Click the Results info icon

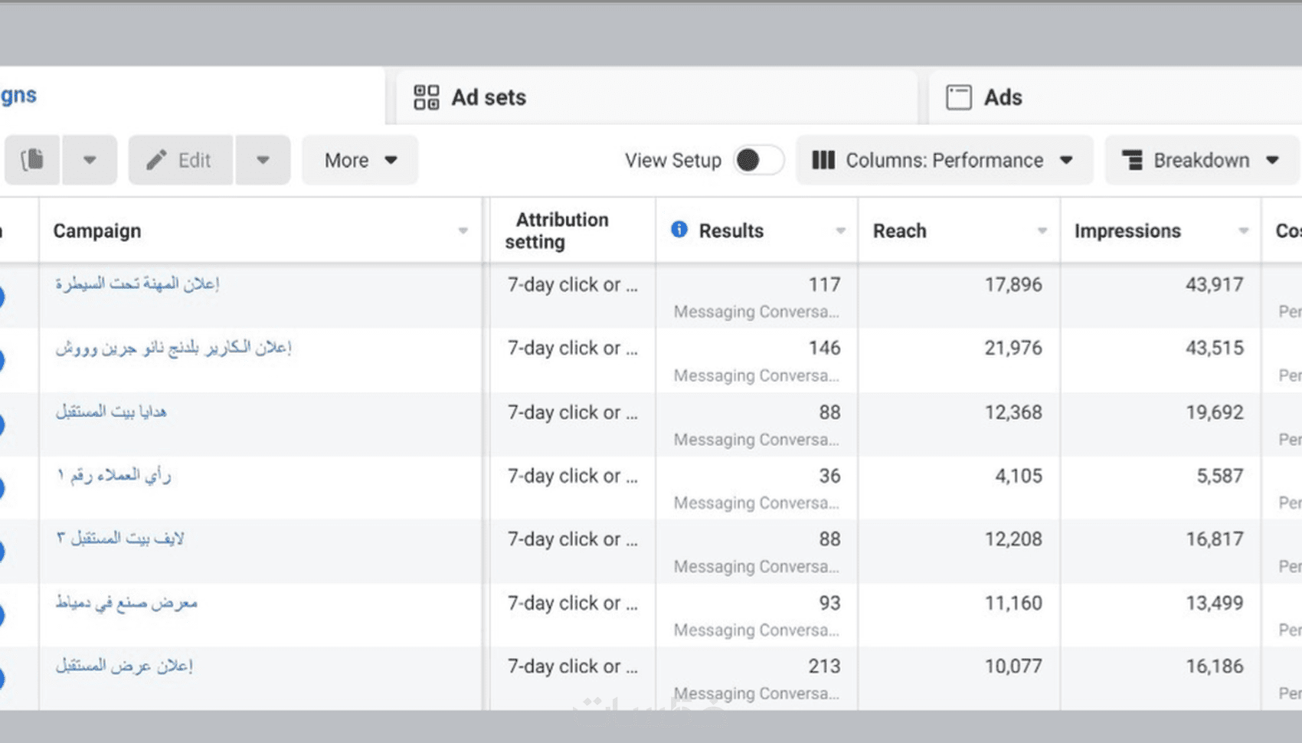(x=679, y=230)
